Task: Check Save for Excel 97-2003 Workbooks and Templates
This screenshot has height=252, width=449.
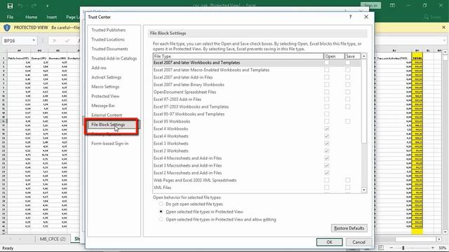Action: pos(347,106)
